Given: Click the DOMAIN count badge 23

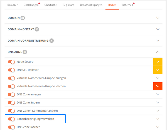Looking at the screenshot, I should 23,18.
